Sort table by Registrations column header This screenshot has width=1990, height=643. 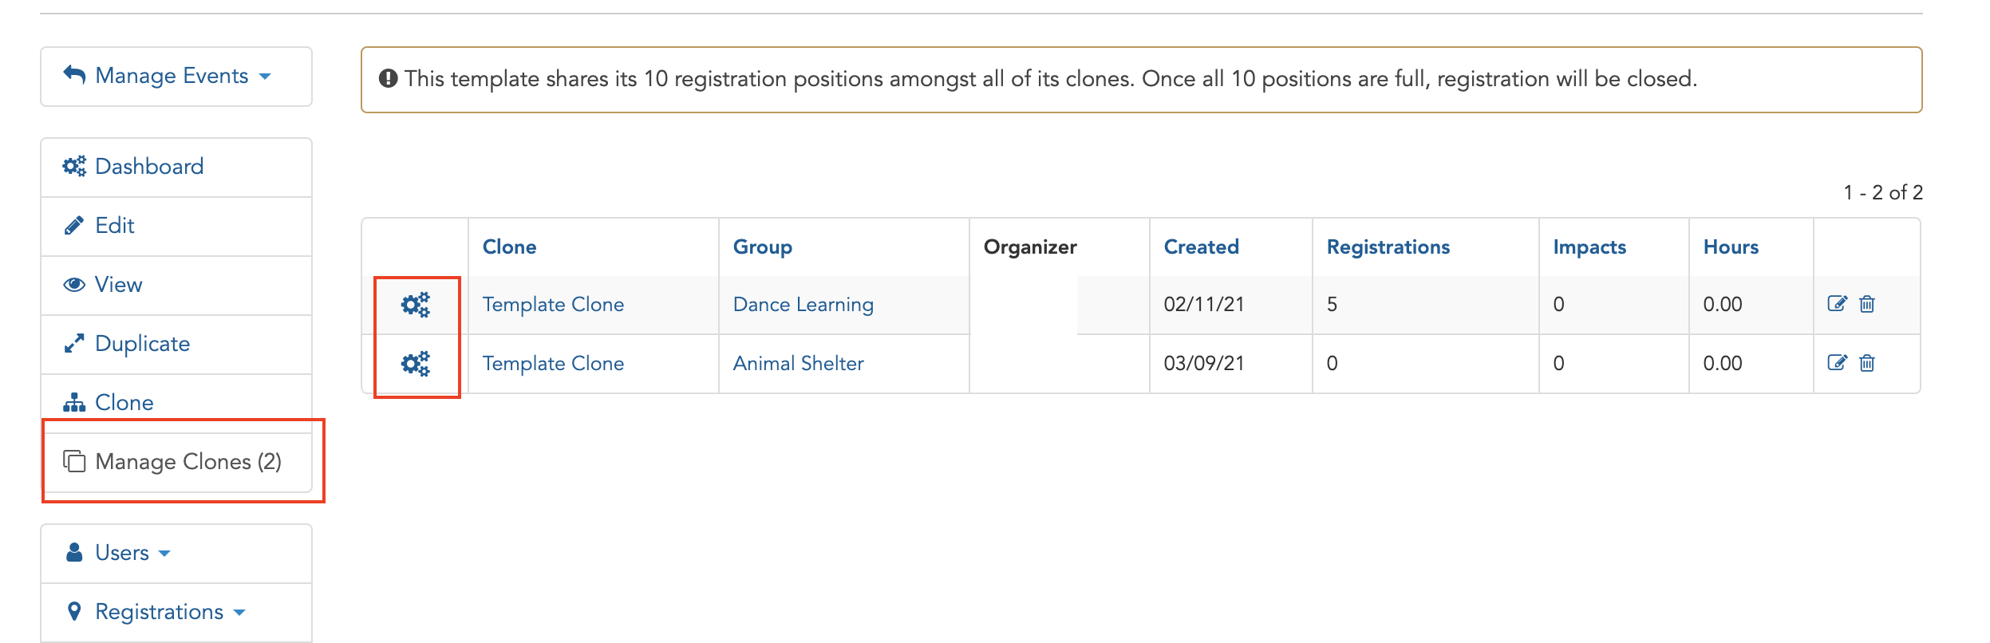pos(1388,247)
